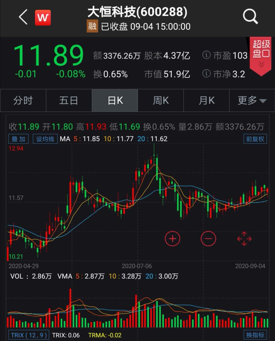
Task: Tap the 2020-09-04 date label
Action: (250, 266)
